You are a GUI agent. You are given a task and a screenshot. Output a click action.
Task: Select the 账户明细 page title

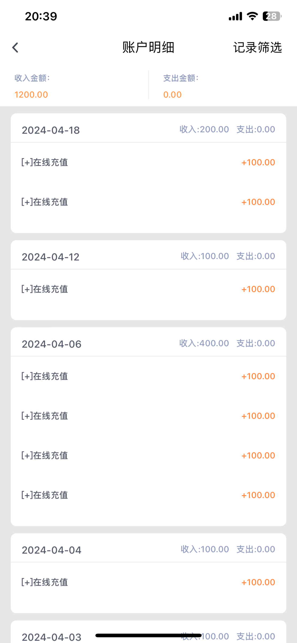tap(148, 48)
